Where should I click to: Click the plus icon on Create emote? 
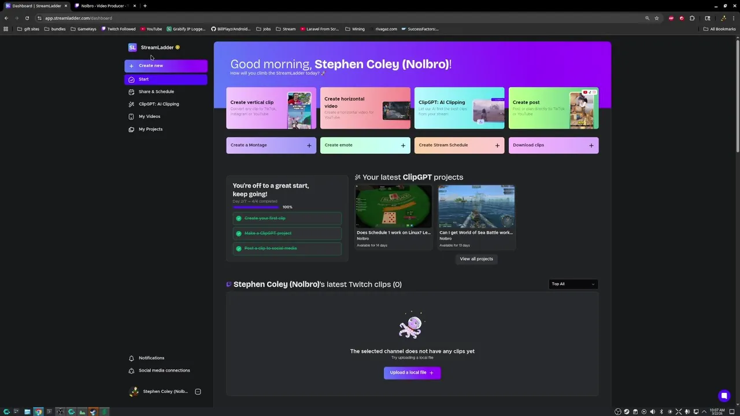(403, 146)
